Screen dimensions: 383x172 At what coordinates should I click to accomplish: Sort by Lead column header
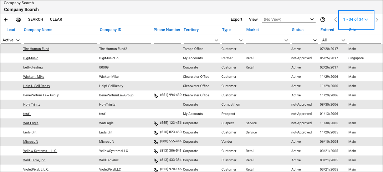pyautogui.click(x=11, y=30)
